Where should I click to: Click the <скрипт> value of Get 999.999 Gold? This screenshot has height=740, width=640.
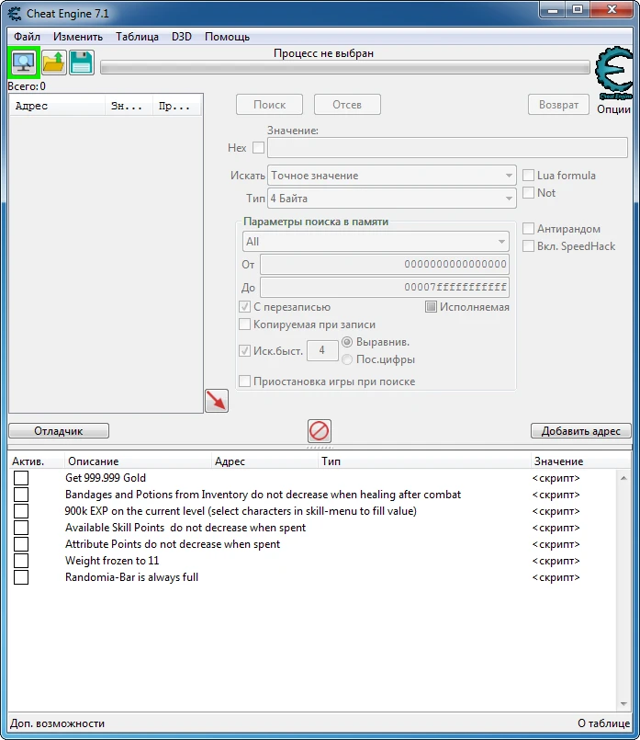coord(556,478)
